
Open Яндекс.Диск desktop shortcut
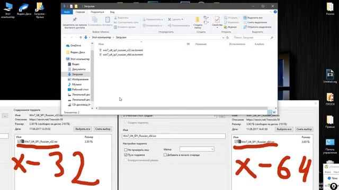coord(24,9)
